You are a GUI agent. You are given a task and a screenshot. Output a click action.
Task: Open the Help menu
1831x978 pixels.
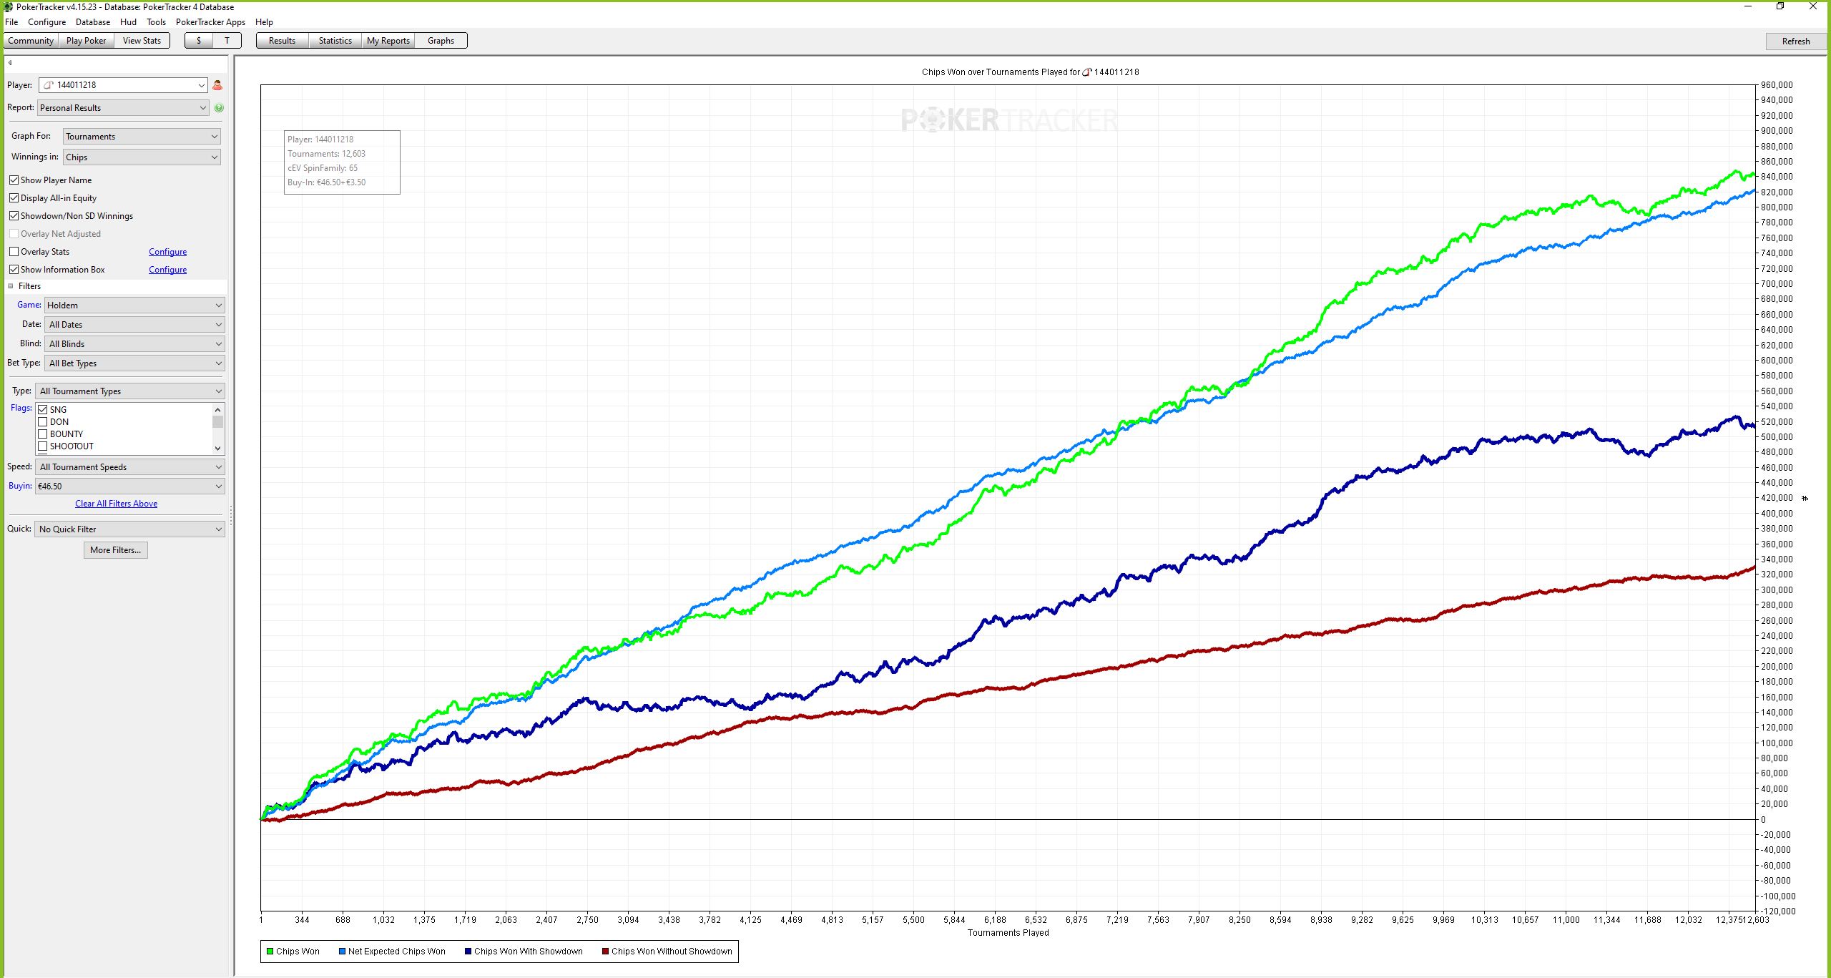[264, 22]
